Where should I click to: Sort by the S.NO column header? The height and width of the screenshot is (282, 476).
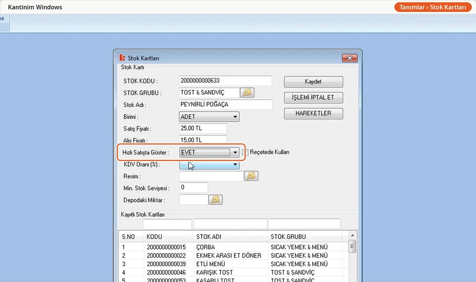(131, 237)
